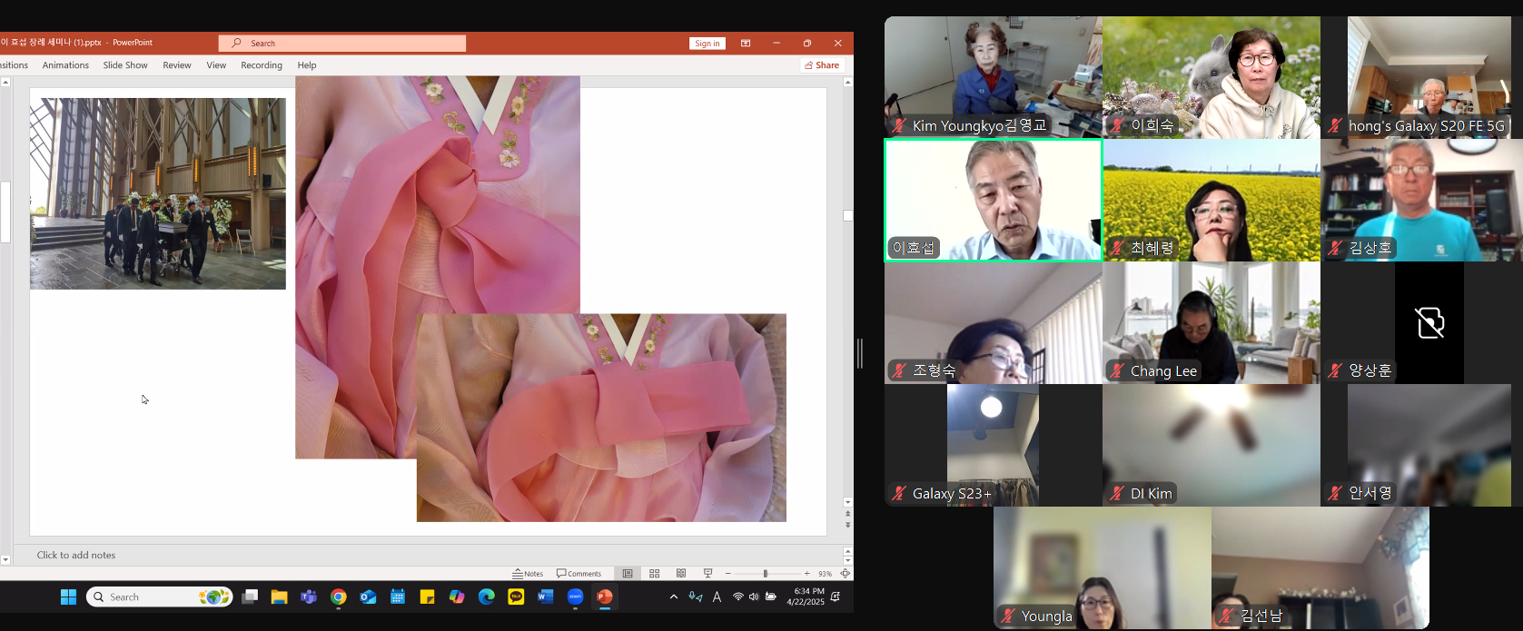Image resolution: width=1523 pixels, height=631 pixels.
Task: Start Slide Show from status bar icon
Action: tap(707, 574)
